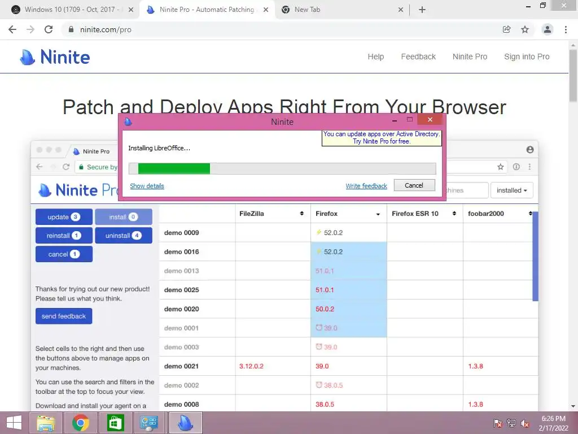The height and width of the screenshot is (434, 578).
Task: Click Sign into Pro
Action: coord(527,57)
